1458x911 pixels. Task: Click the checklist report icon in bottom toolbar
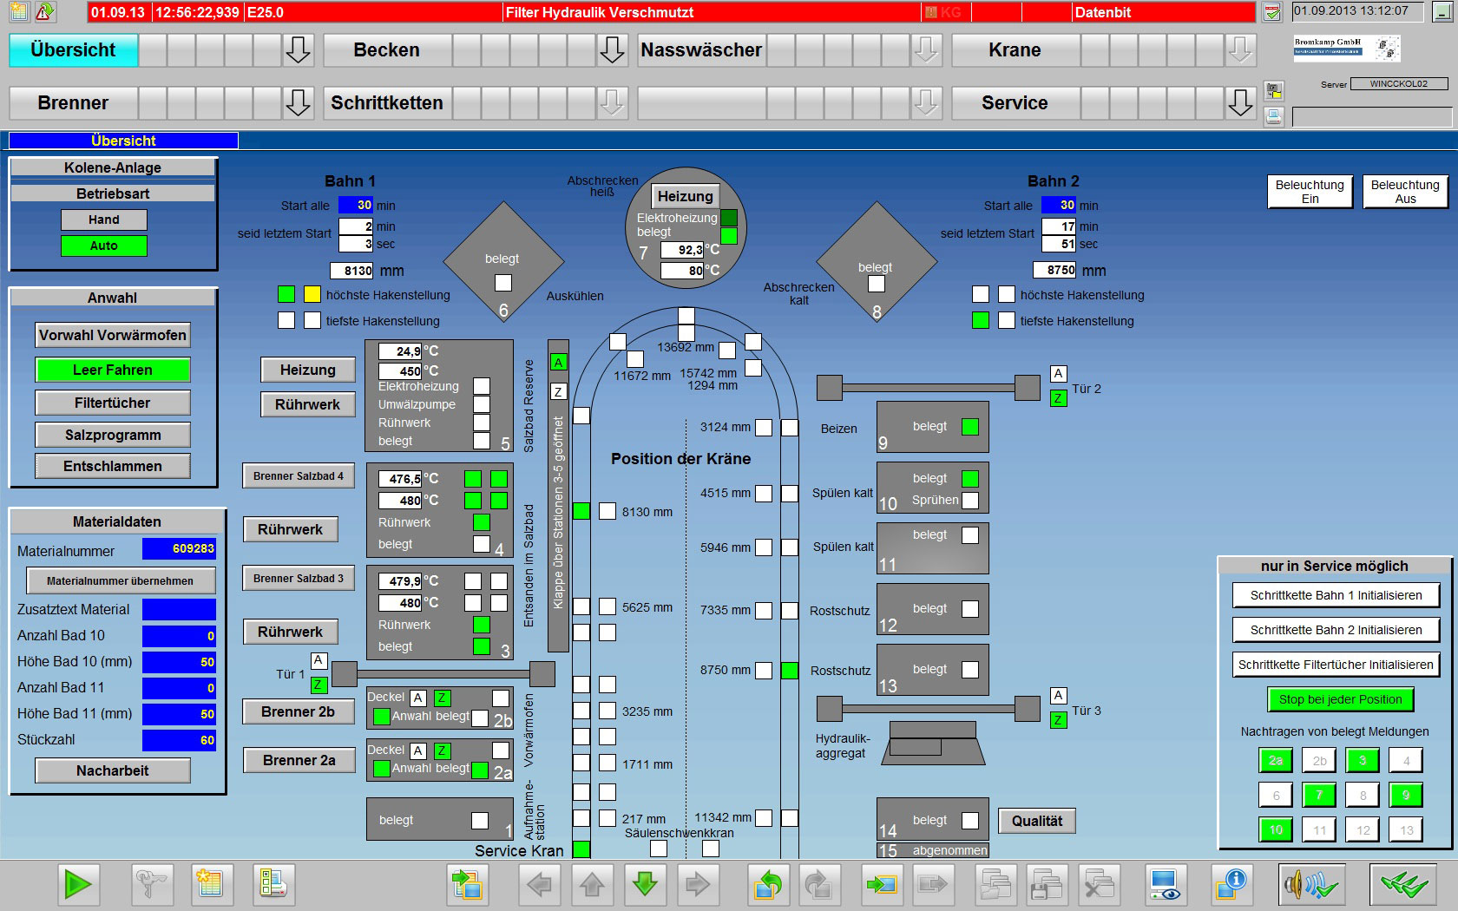pyautogui.click(x=274, y=884)
